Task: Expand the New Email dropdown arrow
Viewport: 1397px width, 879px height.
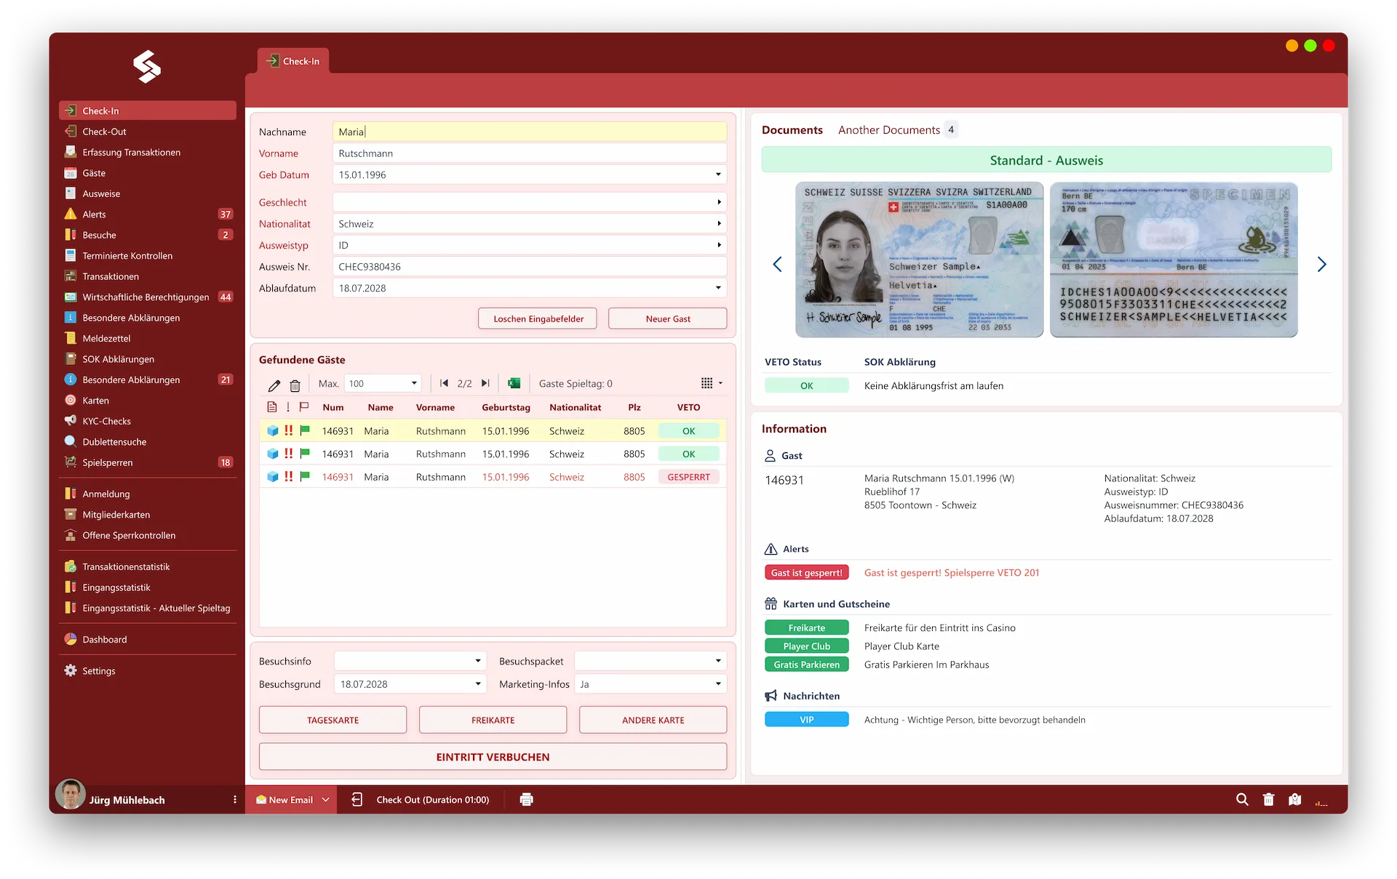Action: 326,800
